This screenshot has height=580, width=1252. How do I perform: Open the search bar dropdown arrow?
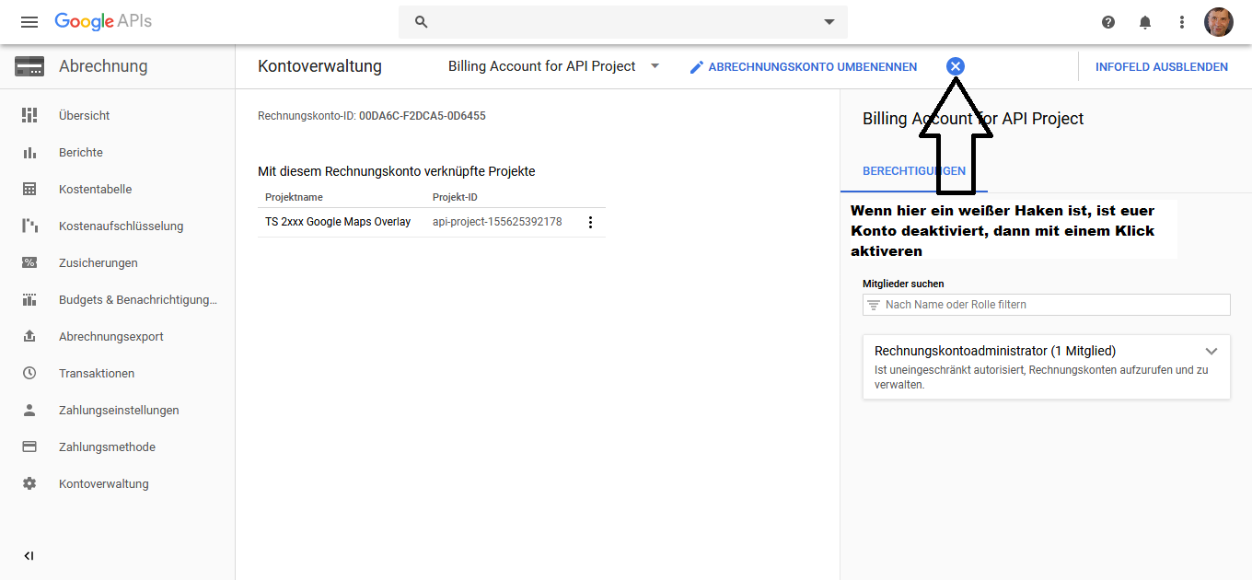(x=829, y=22)
